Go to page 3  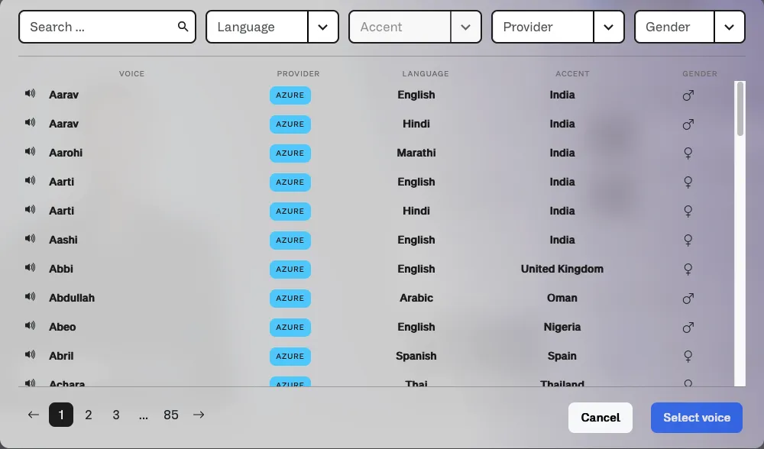116,415
